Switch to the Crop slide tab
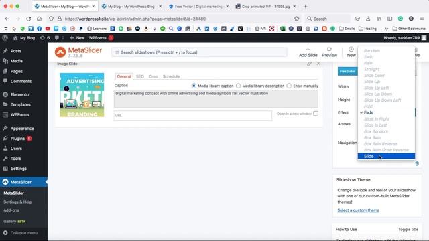 [154, 76]
